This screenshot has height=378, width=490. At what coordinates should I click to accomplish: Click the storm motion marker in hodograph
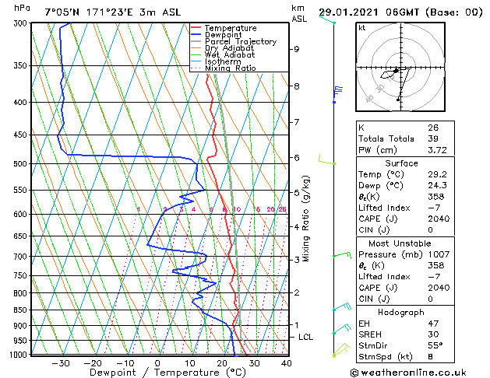396,71
